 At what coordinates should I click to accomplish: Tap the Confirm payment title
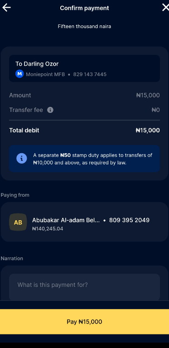point(84,8)
